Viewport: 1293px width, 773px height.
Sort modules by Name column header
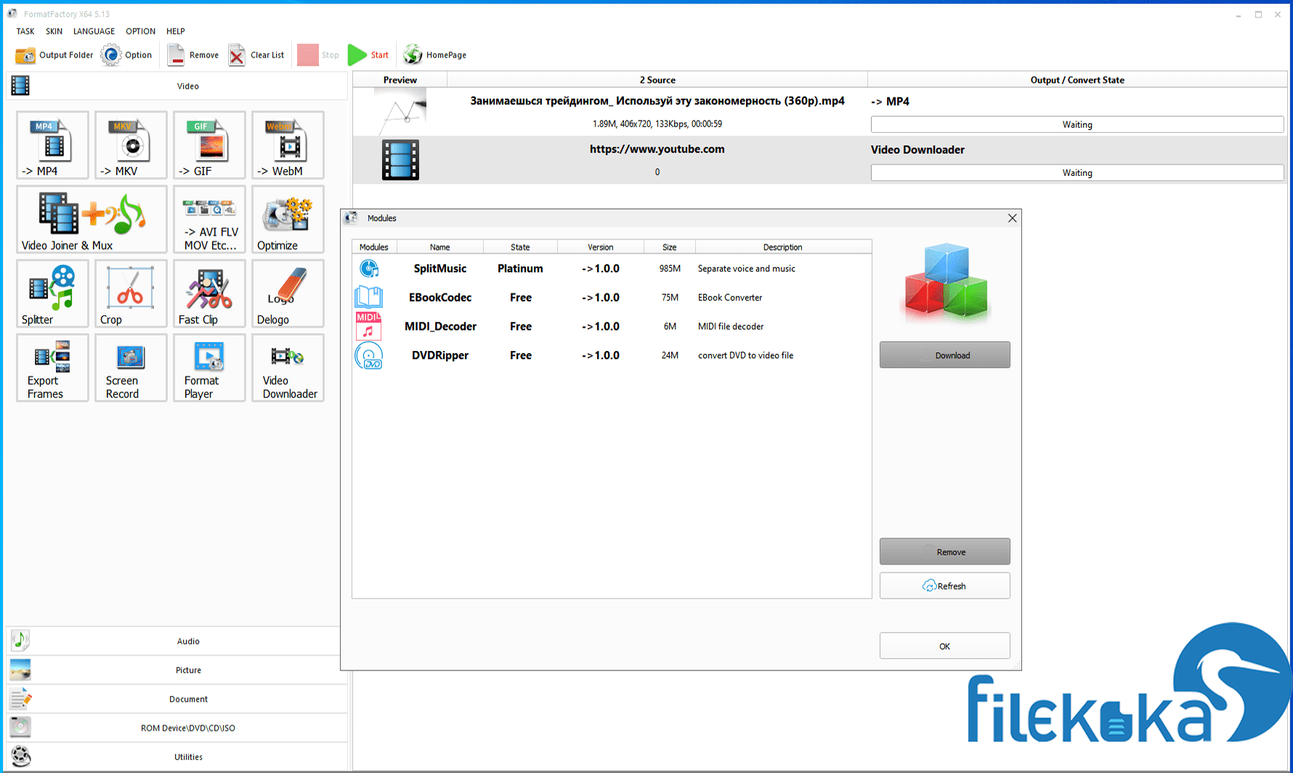point(439,247)
